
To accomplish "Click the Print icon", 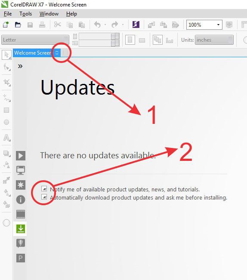I will coord(42,25).
